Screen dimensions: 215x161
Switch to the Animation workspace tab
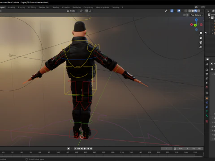[66, 7]
